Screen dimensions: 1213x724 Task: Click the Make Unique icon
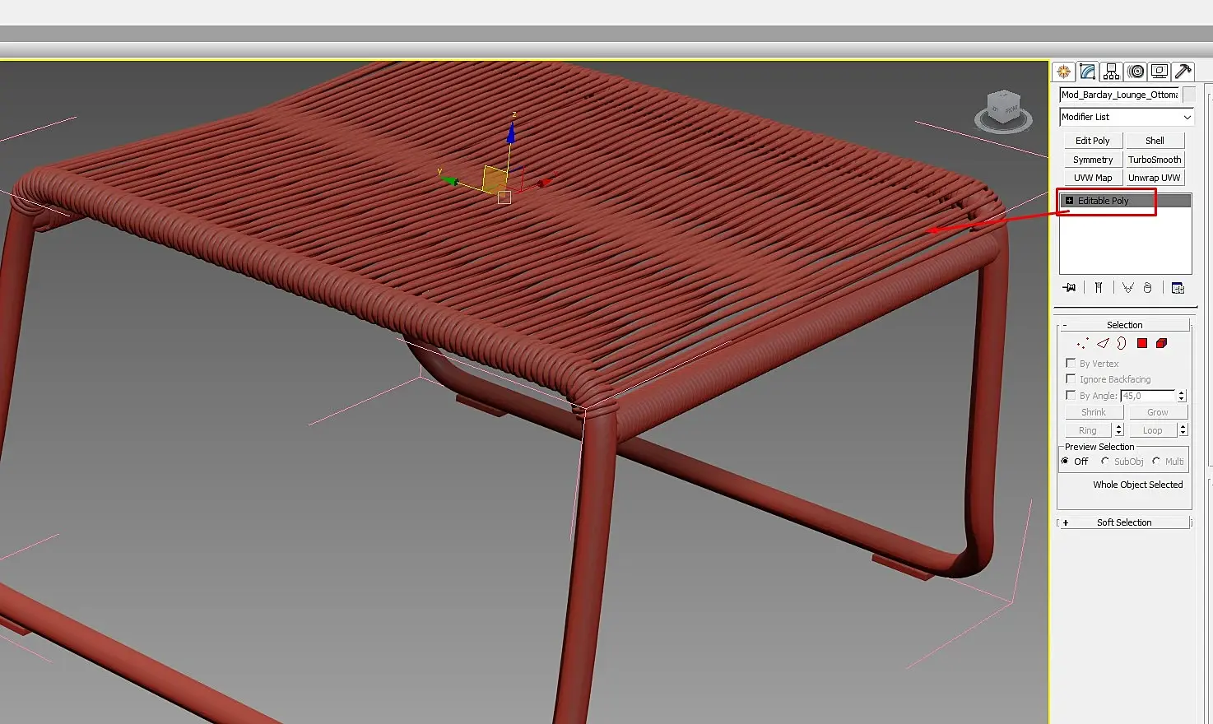(1127, 288)
